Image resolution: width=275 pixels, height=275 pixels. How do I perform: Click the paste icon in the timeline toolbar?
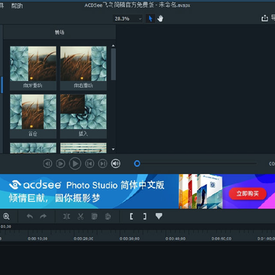(x=108, y=216)
